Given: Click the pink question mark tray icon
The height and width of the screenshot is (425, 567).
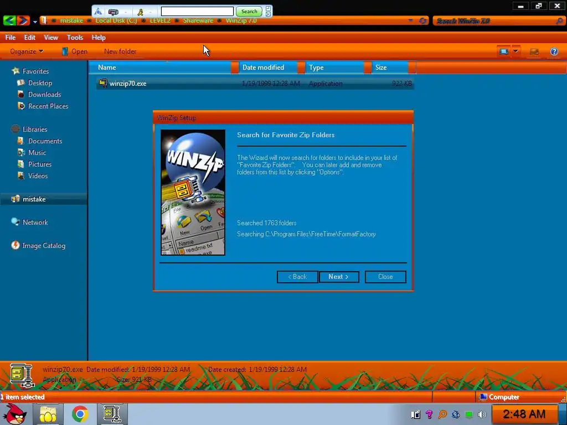Looking at the screenshot, I should [x=429, y=414].
